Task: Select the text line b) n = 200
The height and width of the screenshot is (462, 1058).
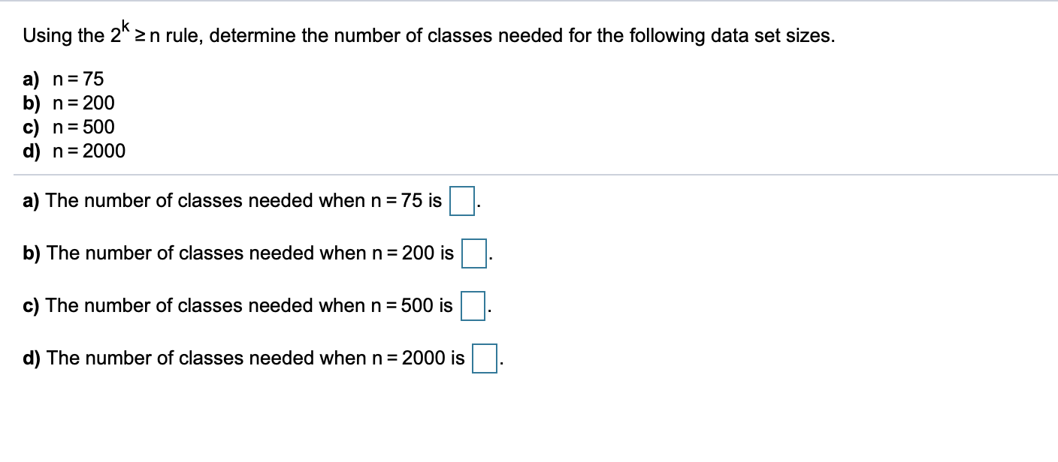Action: [x=68, y=103]
